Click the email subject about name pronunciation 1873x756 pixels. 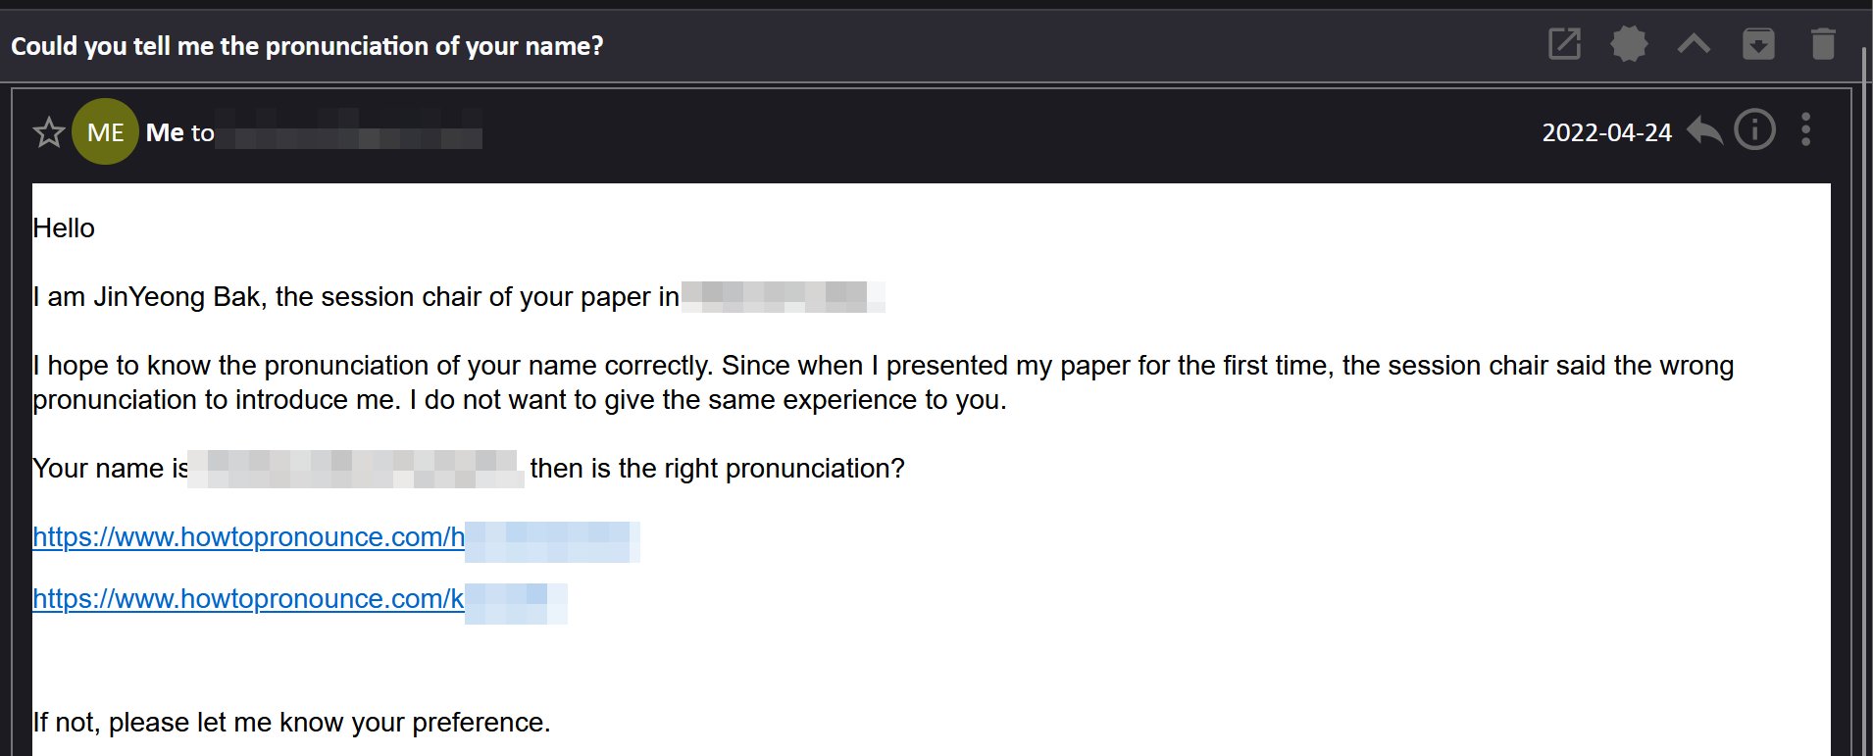click(x=307, y=46)
